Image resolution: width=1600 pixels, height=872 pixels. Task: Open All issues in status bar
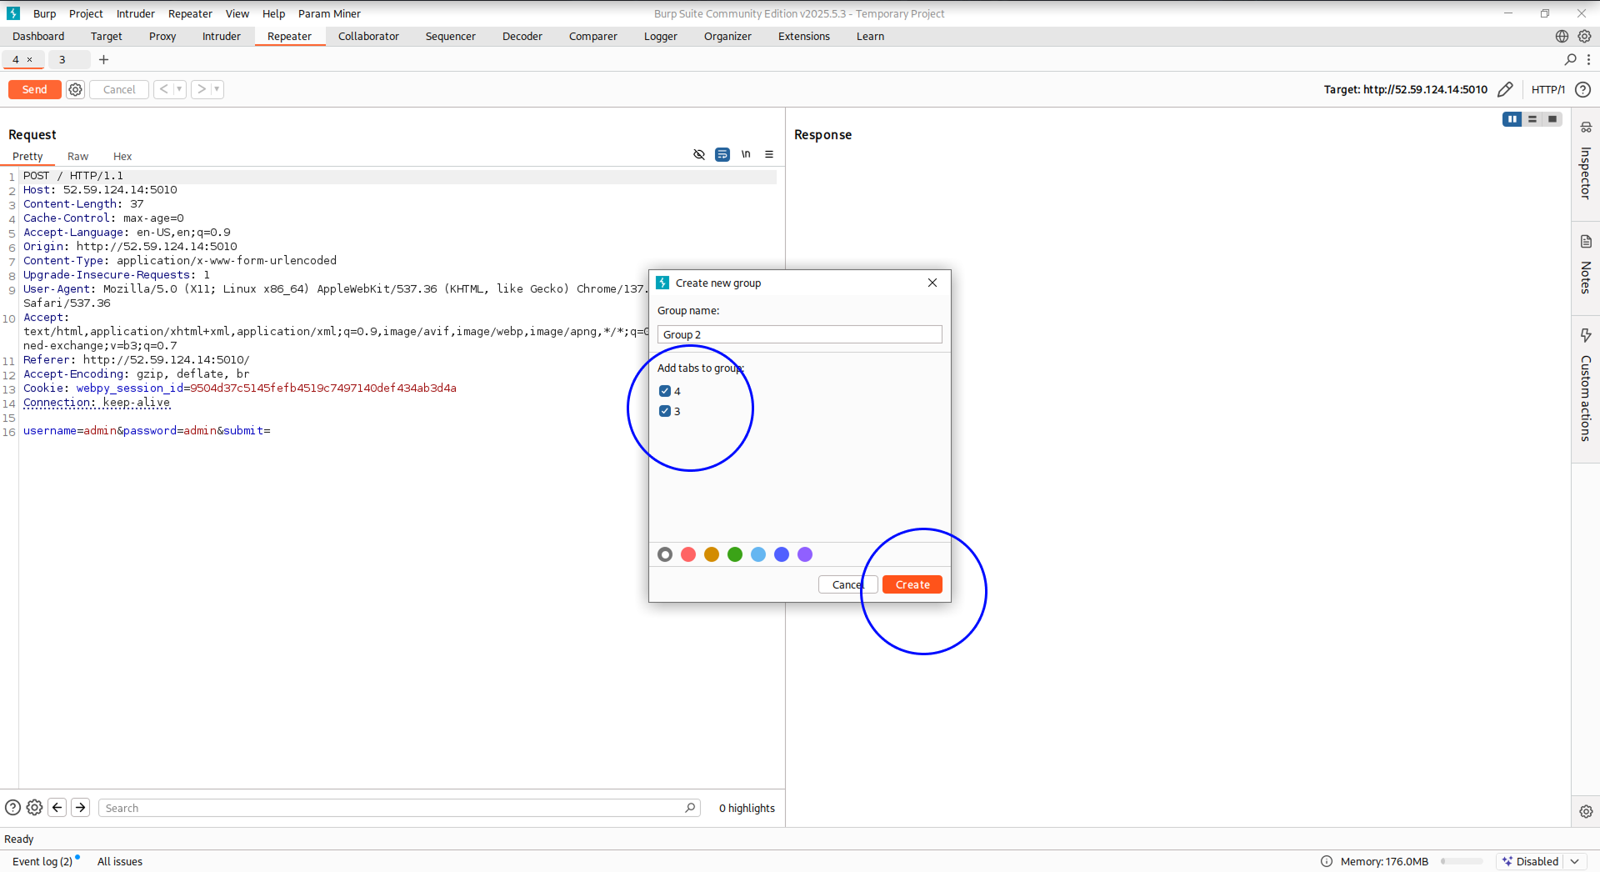pos(120,861)
